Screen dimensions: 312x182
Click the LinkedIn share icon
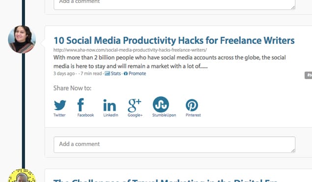110,105
